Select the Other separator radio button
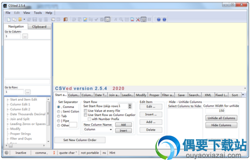The width and height of the screenshot is (251, 160). click(59, 125)
